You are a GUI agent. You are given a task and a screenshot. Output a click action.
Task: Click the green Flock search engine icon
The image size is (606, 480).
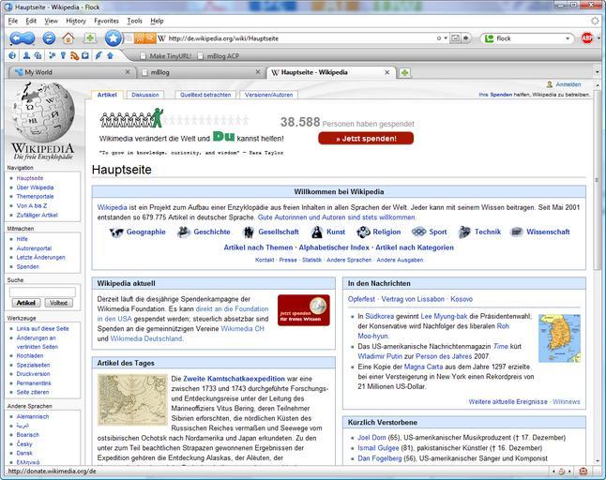[x=490, y=38]
